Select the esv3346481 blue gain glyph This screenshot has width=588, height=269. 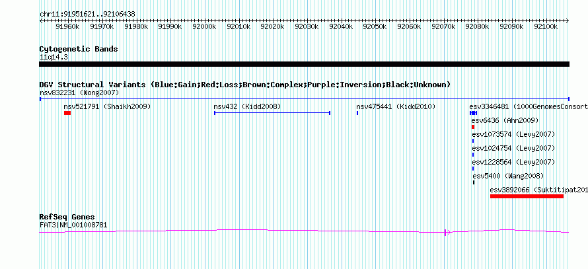tap(473, 113)
